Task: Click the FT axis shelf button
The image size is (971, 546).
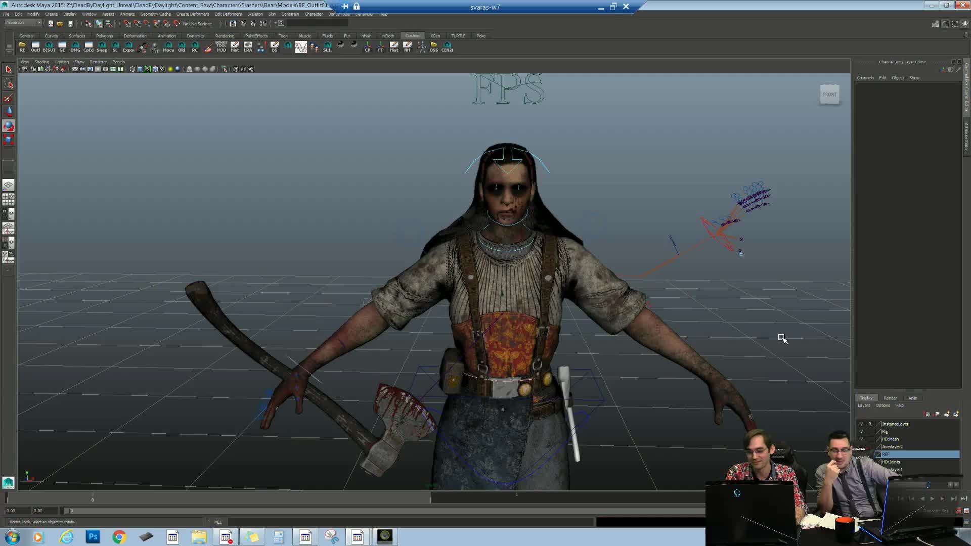Action: click(x=380, y=47)
